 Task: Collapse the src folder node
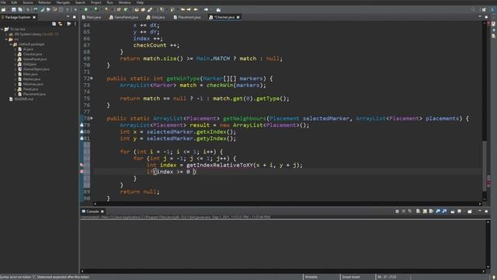pyautogui.click(x=7, y=40)
